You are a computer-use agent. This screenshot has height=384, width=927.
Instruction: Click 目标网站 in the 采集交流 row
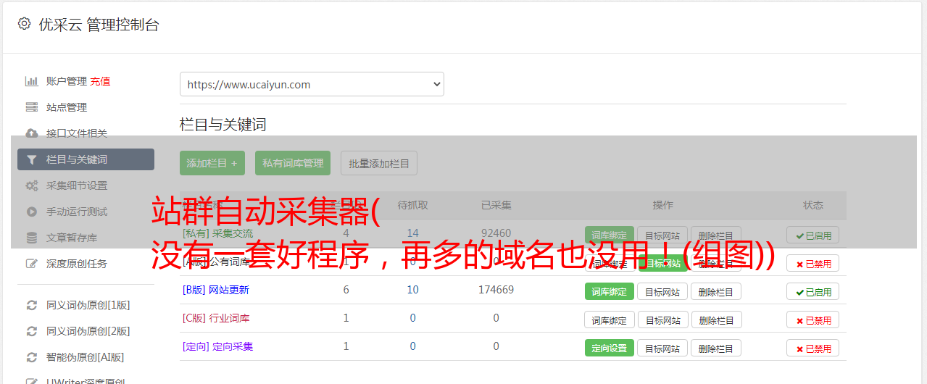click(662, 235)
